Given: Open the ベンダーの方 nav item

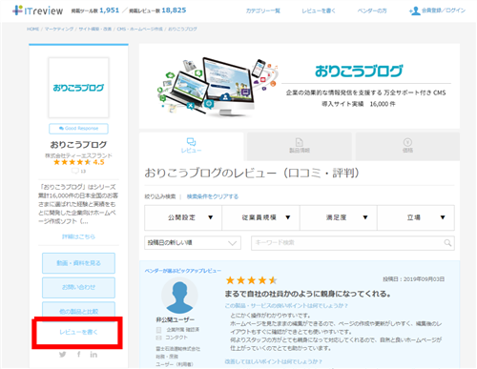Looking at the screenshot, I should pos(372,10).
